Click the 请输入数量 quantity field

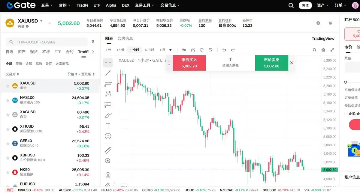(230, 65)
